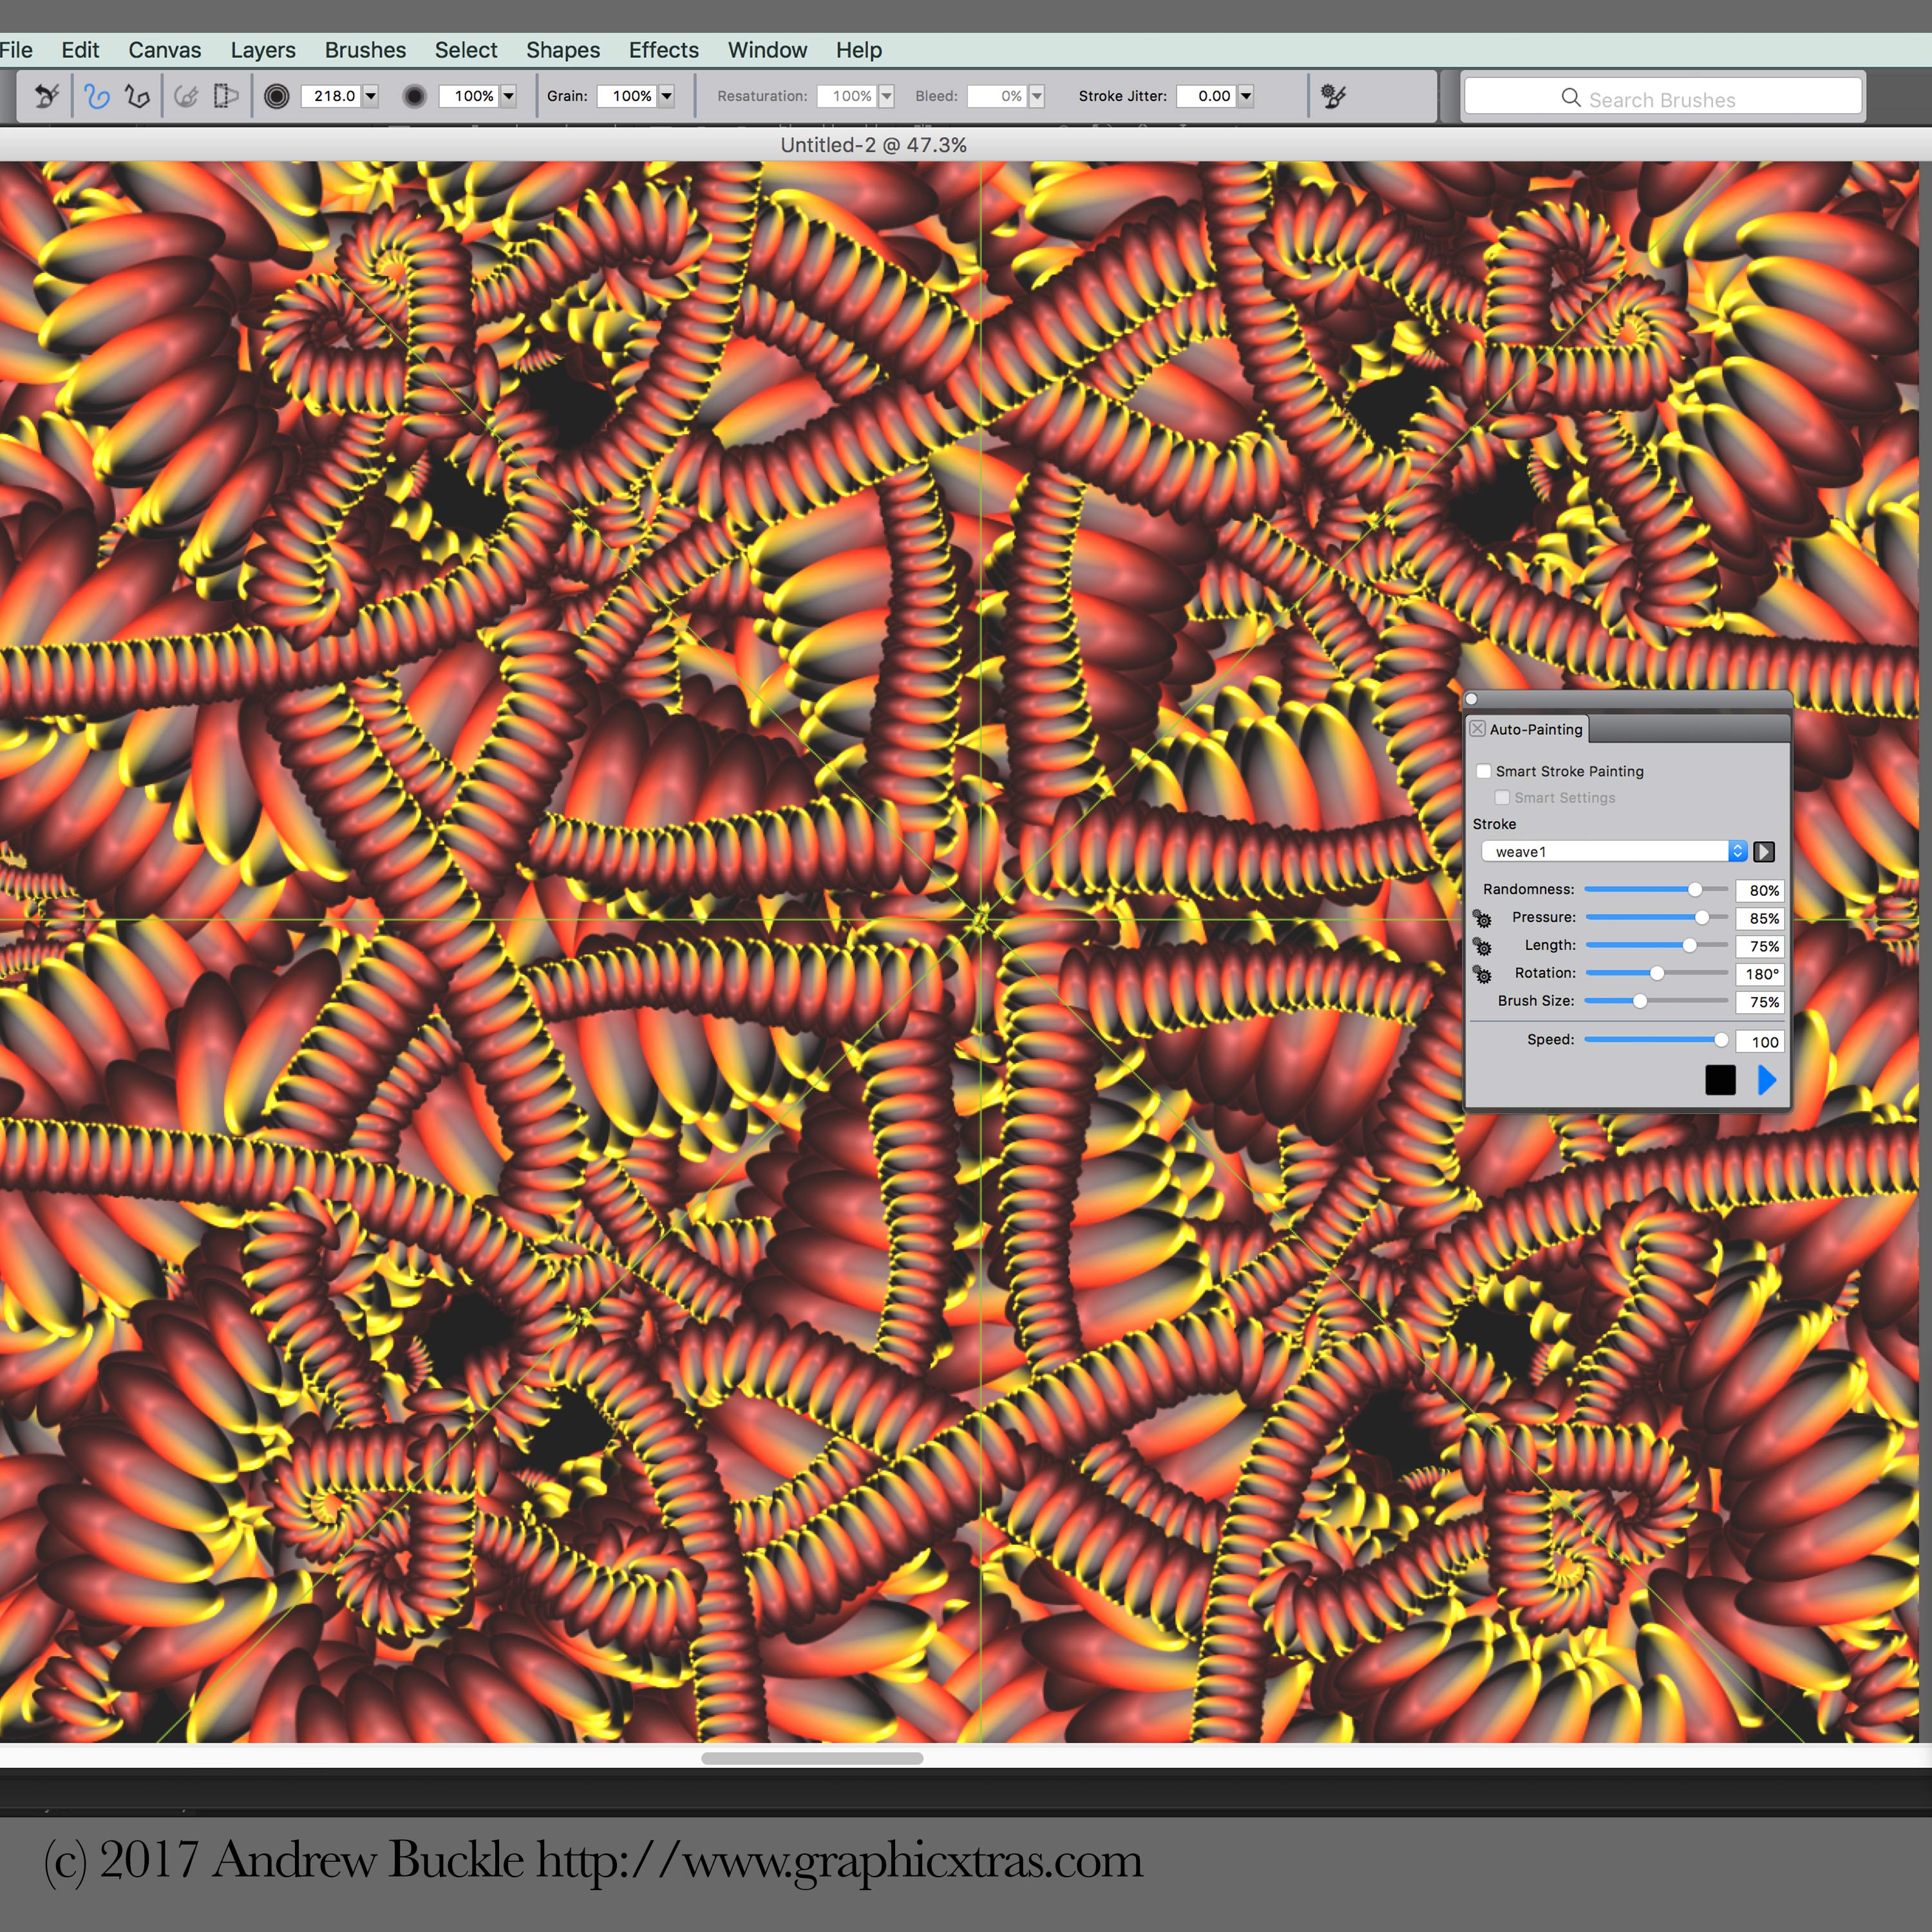Click the Untitled-2 @ 47.3% document title
This screenshot has height=1932, width=1932.
(x=873, y=145)
